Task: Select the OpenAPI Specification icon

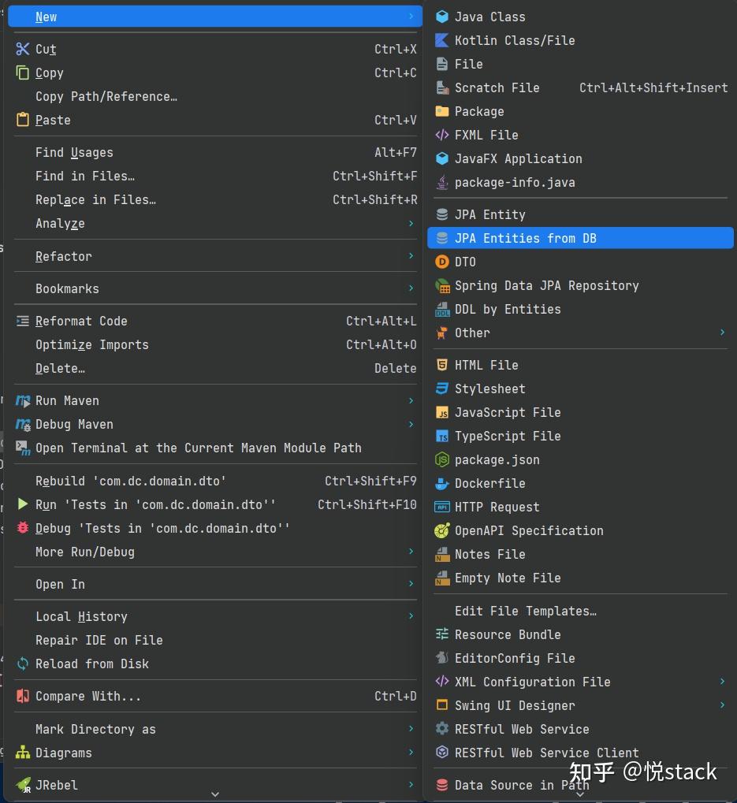Action: tap(442, 530)
